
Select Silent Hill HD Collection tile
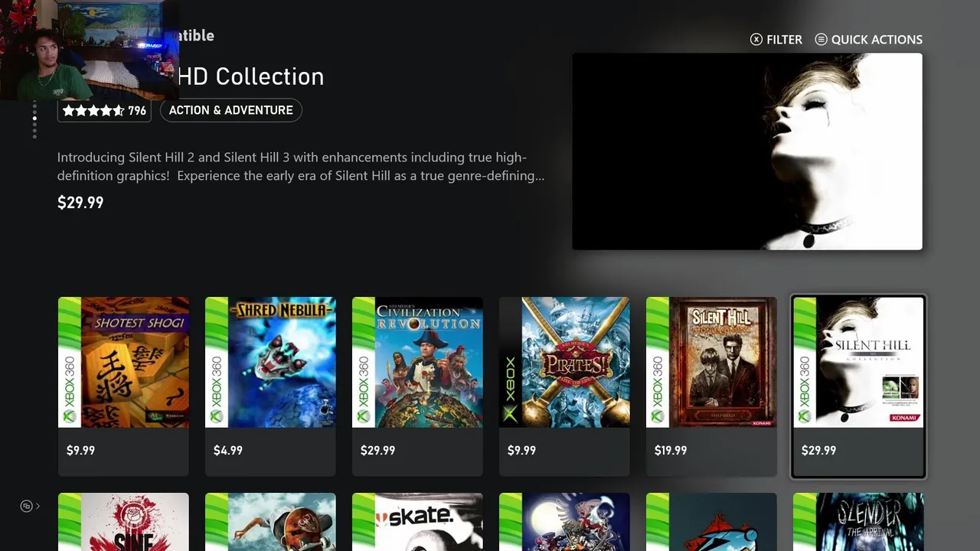(858, 386)
